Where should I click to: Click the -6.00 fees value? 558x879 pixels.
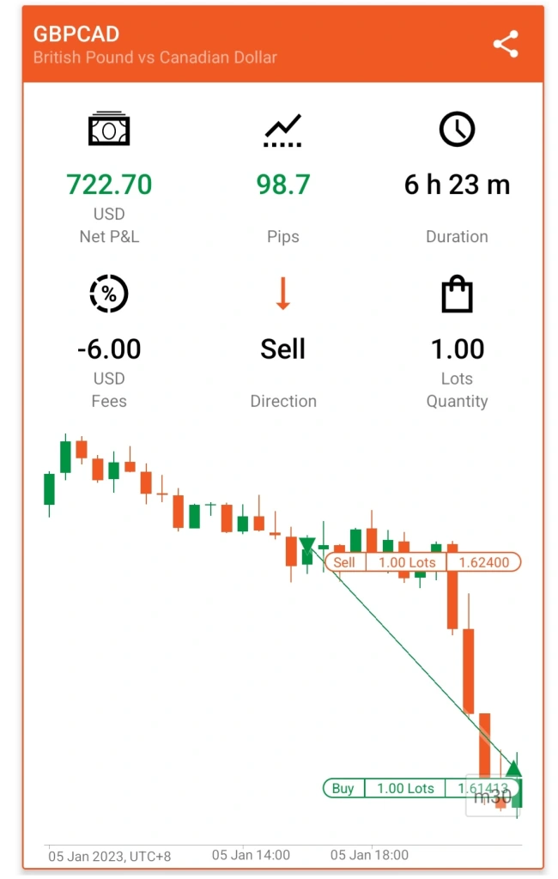click(109, 349)
